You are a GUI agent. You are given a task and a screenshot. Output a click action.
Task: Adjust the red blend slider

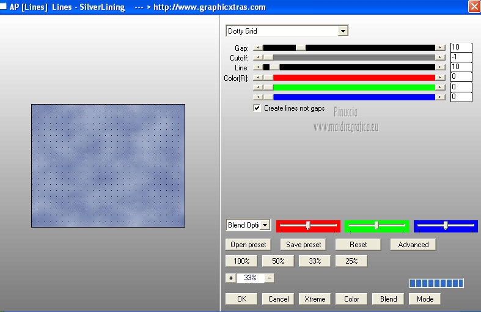coord(308,226)
